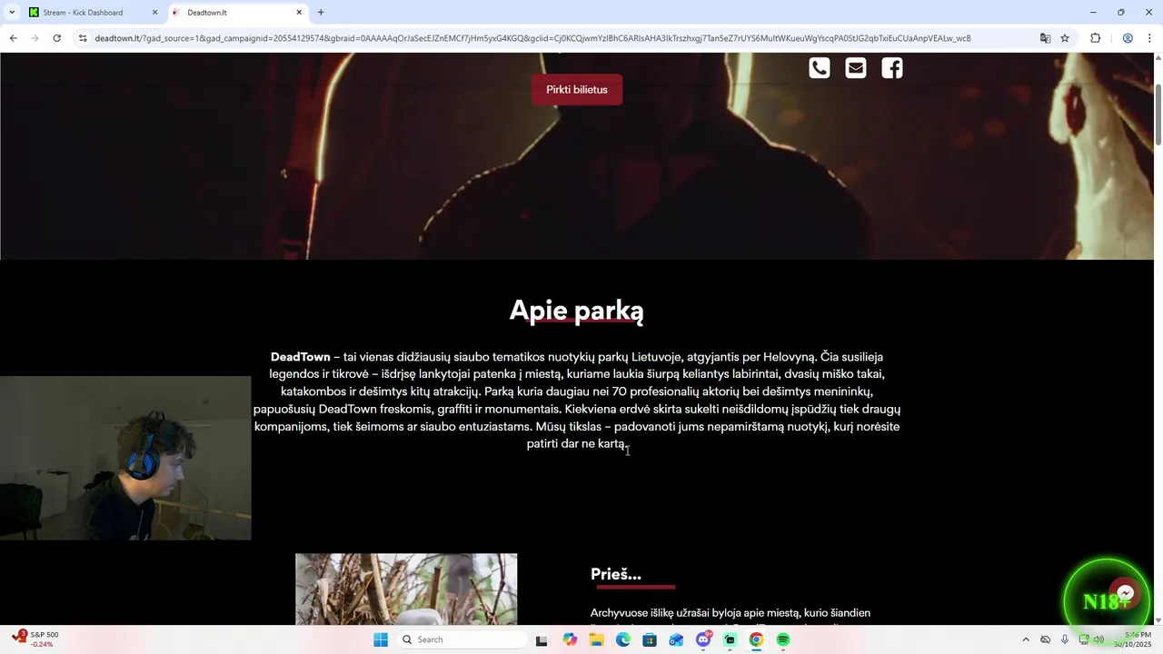Screen dimensions: 1163x654
Task: Bookmark this page with star icon
Action: click(1065, 38)
